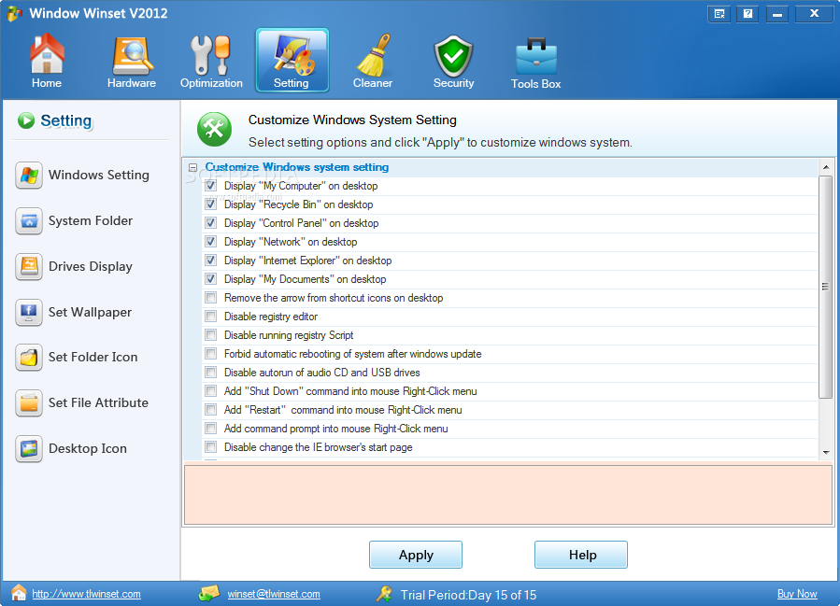840x606 pixels.
Task: Click the settings list scroll up arrow
Action: pyautogui.click(x=826, y=167)
